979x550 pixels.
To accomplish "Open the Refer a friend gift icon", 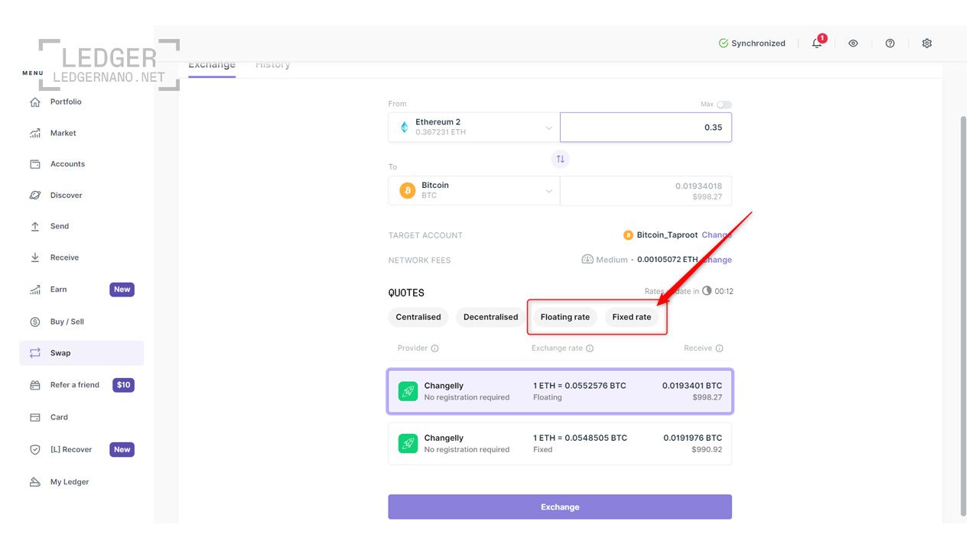I will coord(35,385).
